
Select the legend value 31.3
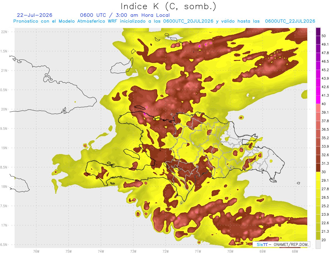click(x=325, y=163)
